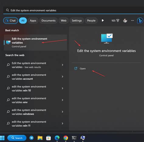Select suggestion ending in 'win 11'

click(x=36, y=124)
